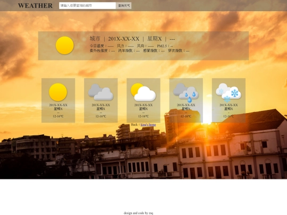The height and width of the screenshot is (215, 287).
Task: Click the WEATHER logo title
Action: click(x=35, y=6)
